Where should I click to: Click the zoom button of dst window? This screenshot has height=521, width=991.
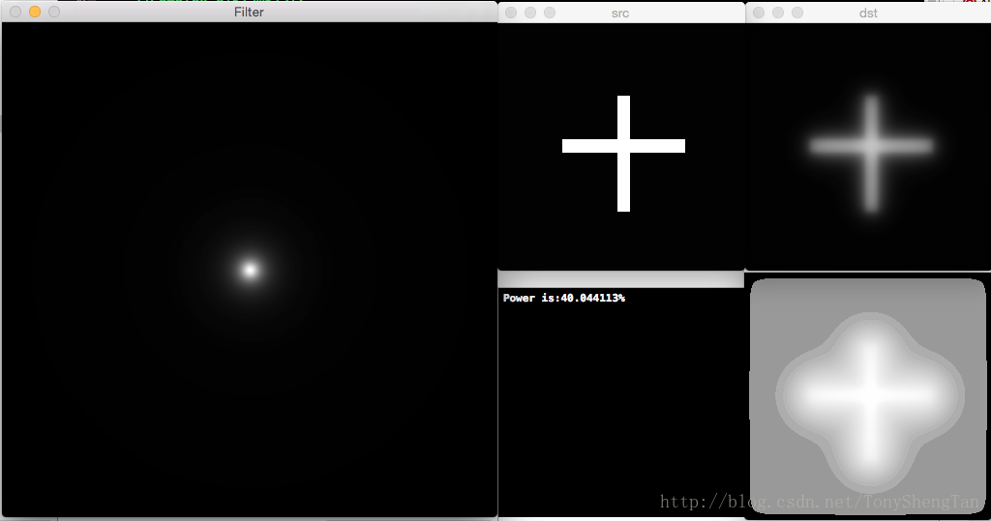tap(797, 13)
